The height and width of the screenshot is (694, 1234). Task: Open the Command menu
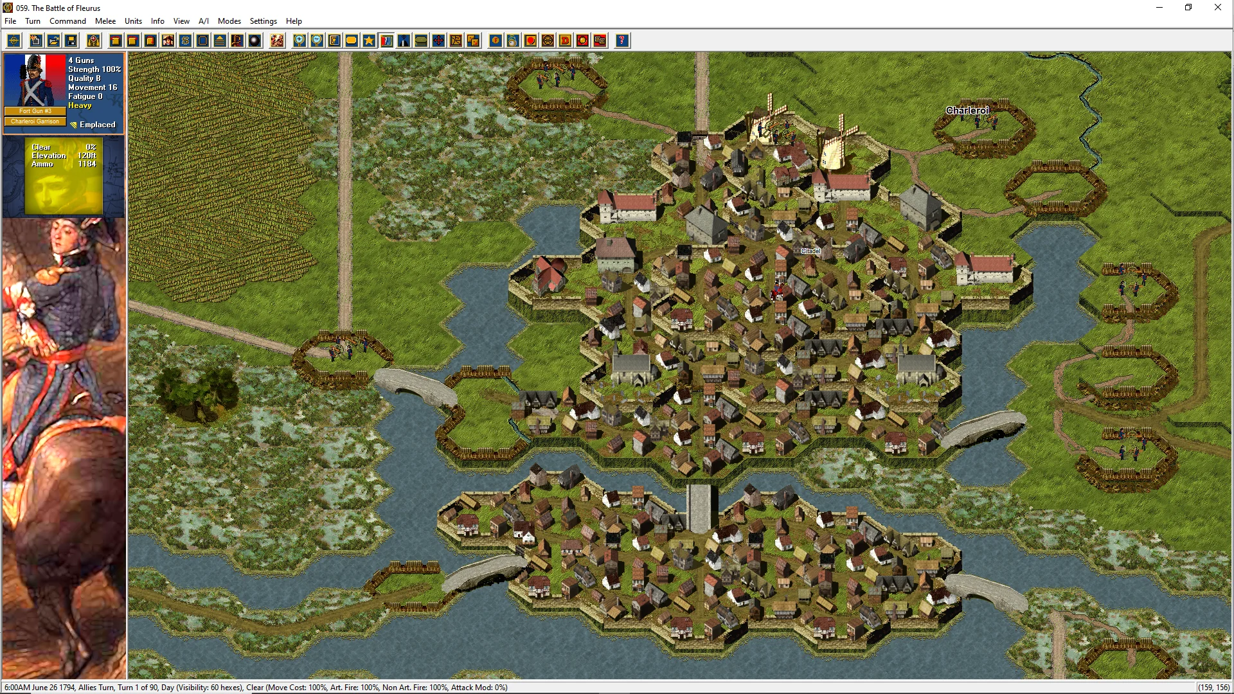67,21
